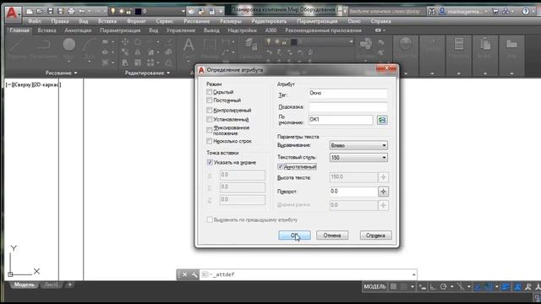Viewport: 541px width, 304px height.
Task: Click the Отмена button
Action: pyautogui.click(x=332, y=236)
